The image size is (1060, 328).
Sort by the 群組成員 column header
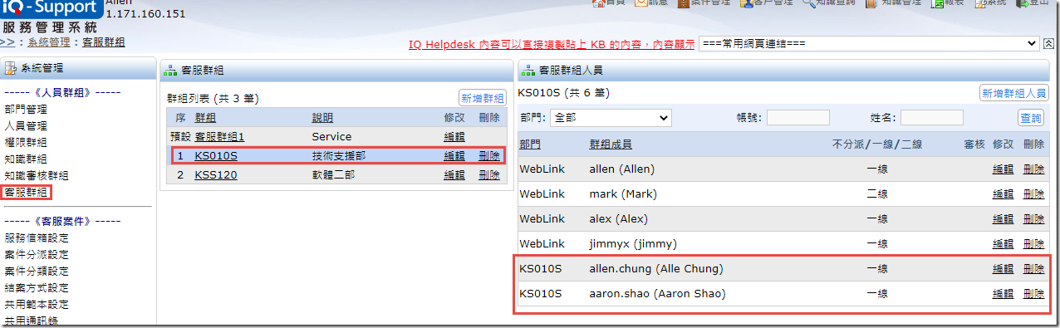[x=611, y=144]
